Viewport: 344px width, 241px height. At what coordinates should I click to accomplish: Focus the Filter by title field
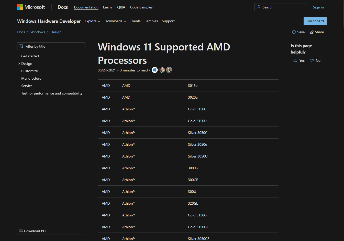click(51, 46)
